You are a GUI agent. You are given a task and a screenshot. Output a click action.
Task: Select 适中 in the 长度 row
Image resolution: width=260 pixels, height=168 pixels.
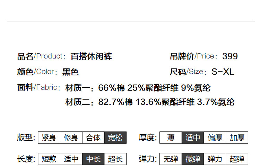click(x=71, y=159)
